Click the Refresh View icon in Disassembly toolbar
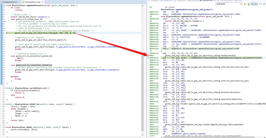The image size is (266, 138). click(x=245, y=4)
